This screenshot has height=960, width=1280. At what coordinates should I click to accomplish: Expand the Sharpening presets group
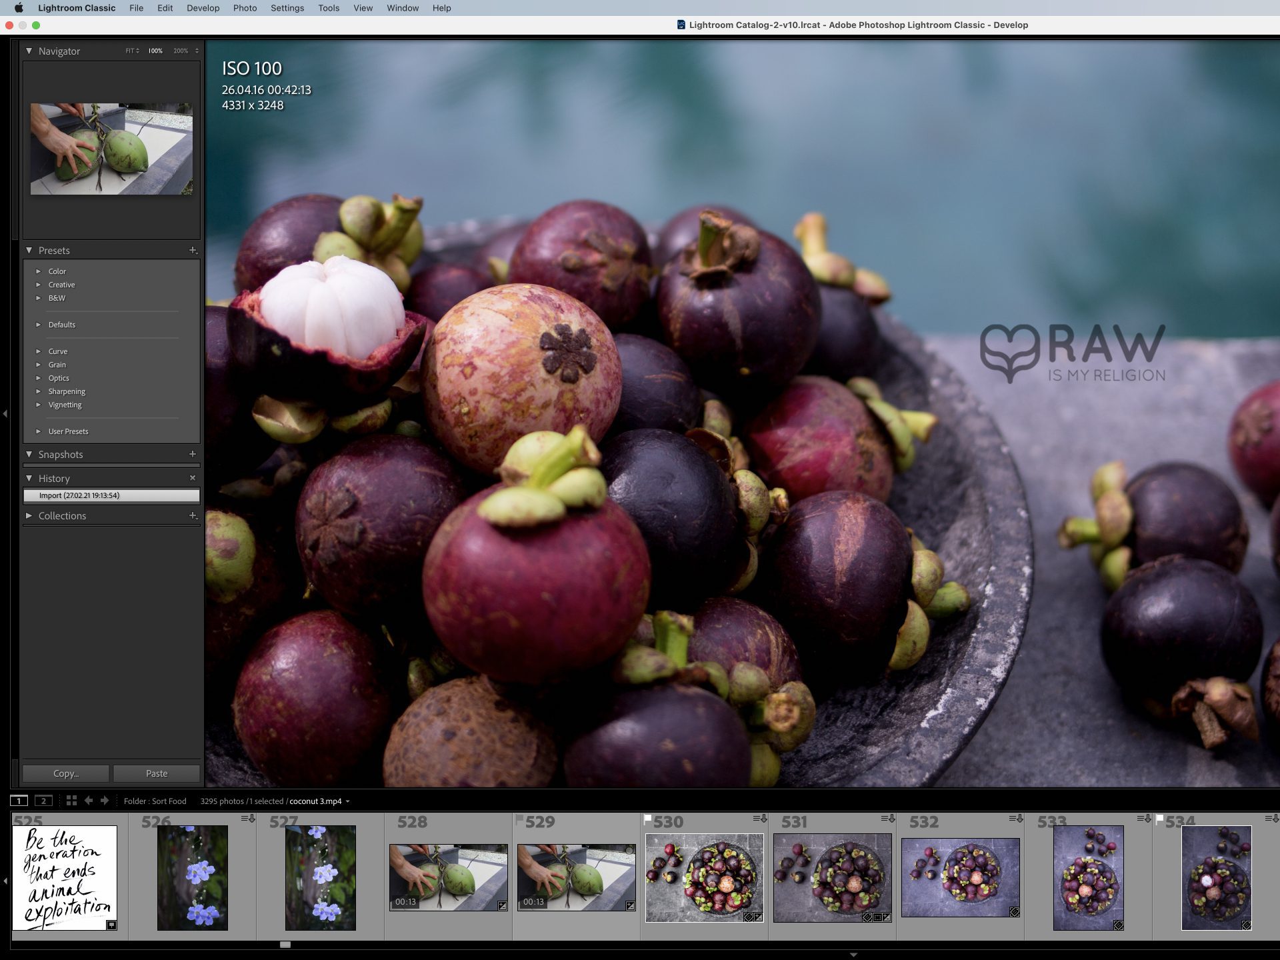[x=67, y=391]
